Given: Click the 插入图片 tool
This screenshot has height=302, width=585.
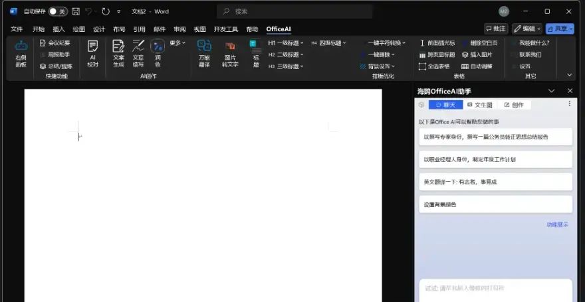Looking at the screenshot, I should [x=477, y=54].
